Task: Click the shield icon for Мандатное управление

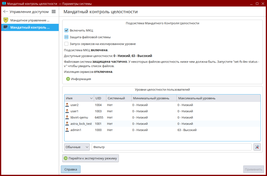Action: pyautogui.click(x=5, y=20)
